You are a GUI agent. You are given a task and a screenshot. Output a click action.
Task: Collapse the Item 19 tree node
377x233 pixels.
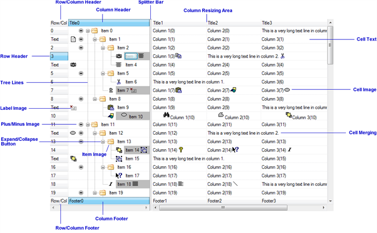(95, 193)
